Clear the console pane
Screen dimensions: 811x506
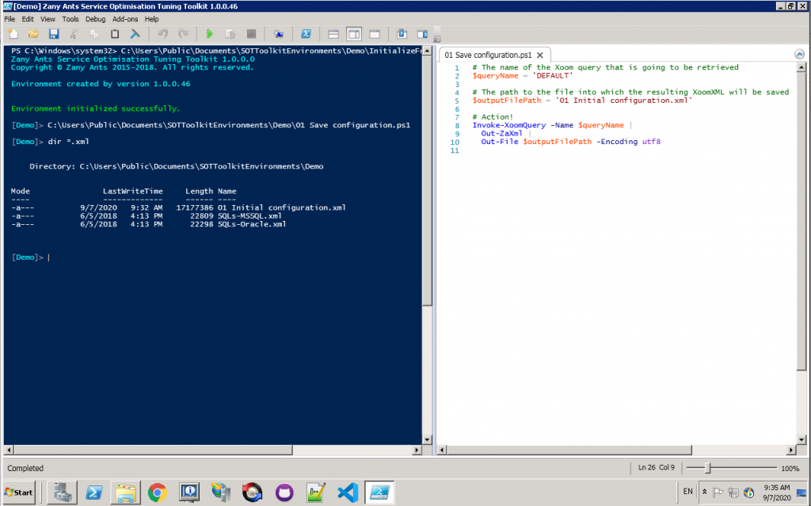coord(135,34)
